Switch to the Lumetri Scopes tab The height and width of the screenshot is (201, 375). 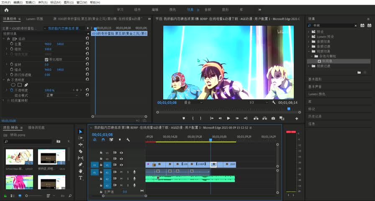click(x=34, y=19)
